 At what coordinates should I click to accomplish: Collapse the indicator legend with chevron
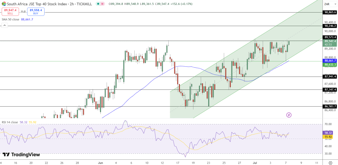click(x=5, y=25)
